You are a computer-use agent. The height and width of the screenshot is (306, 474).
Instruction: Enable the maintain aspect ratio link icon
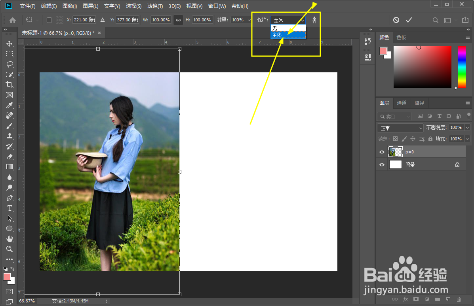178,19
